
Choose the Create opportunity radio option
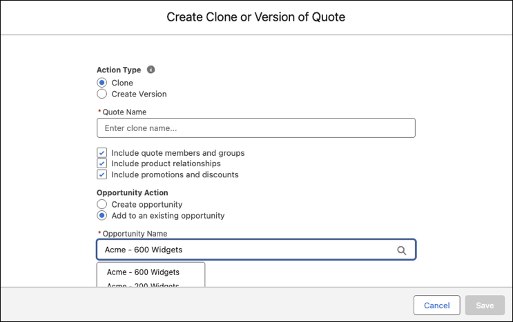click(x=101, y=204)
